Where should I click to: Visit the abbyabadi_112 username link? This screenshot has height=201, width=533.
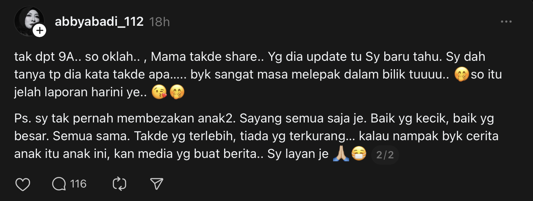point(99,22)
